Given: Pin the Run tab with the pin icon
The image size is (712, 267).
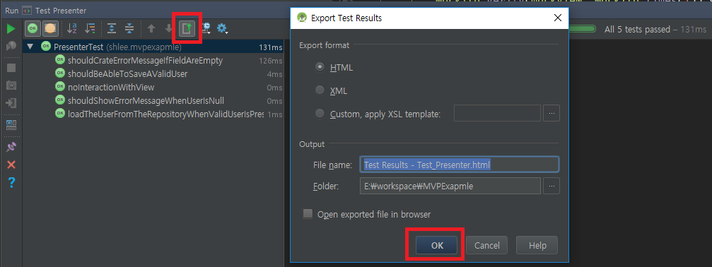Looking at the screenshot, I should 11,146.
